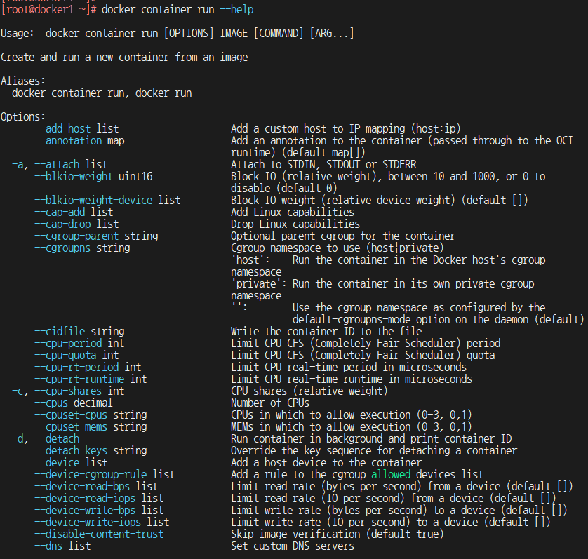Click the "--blkio-weight uint16" option line
The image size is (588, 559).
click(94, 176)
